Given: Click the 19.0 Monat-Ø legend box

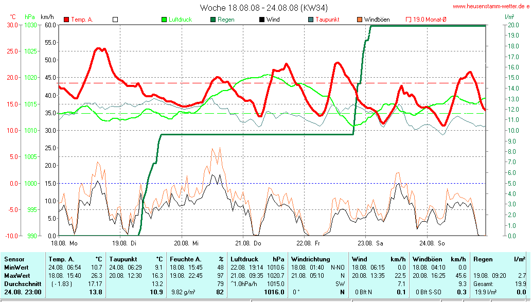Looking at the screenshot, I should tap(409, 20).
